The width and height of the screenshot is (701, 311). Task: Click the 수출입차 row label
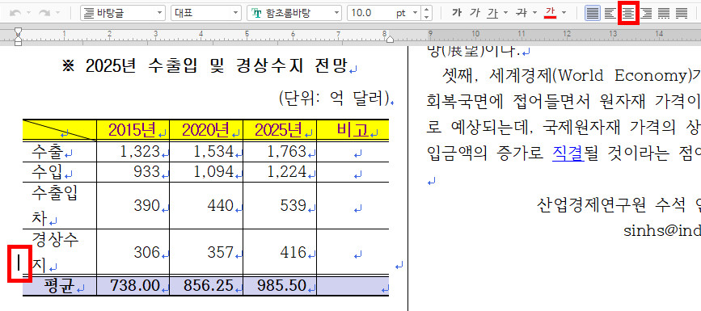(54, 205)
